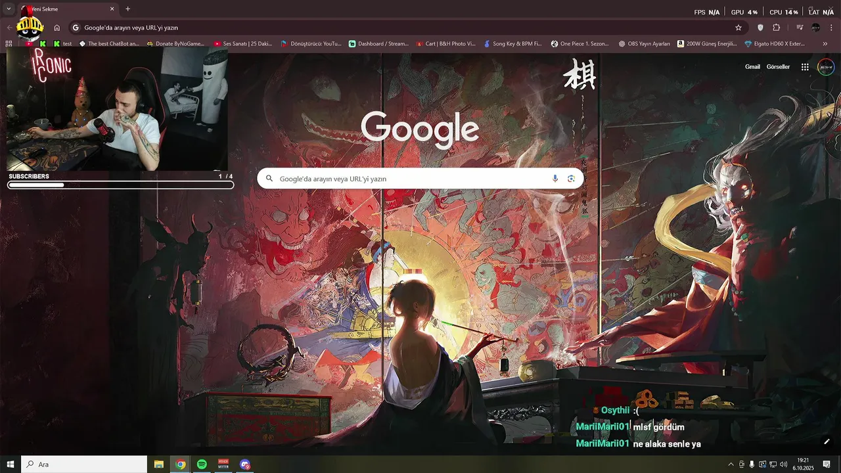Click the Subscribers goal progress bar
The width and height of the screenshot is (841, 473).
pyautogui.click(x=121, y=185)
